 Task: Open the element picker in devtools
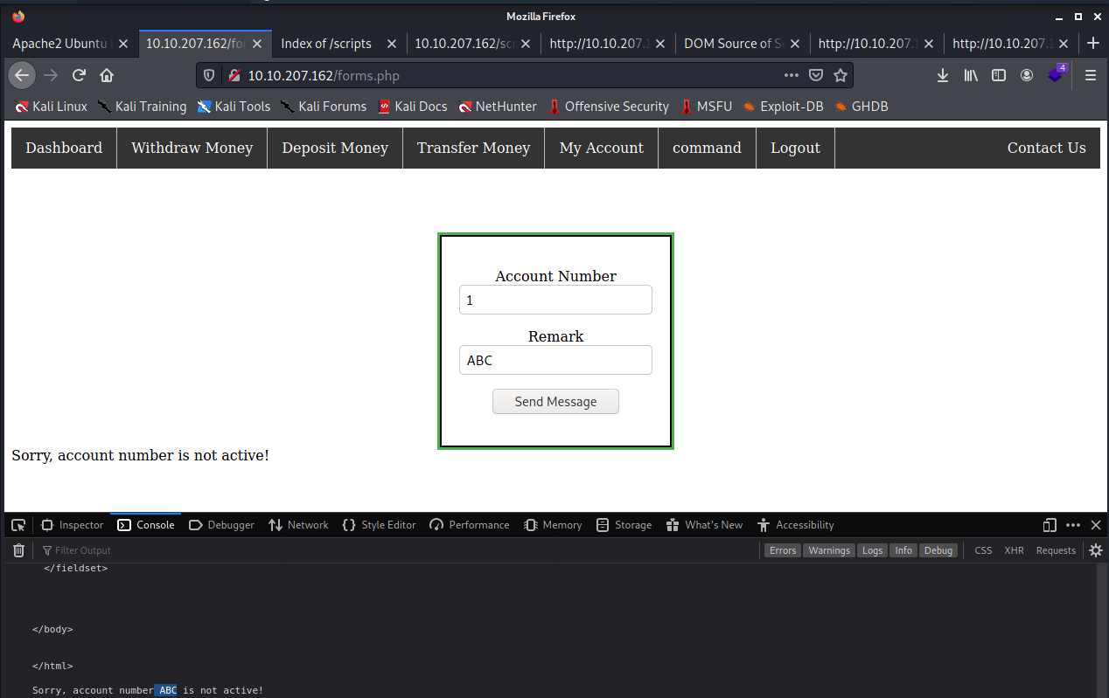[18, 525]
